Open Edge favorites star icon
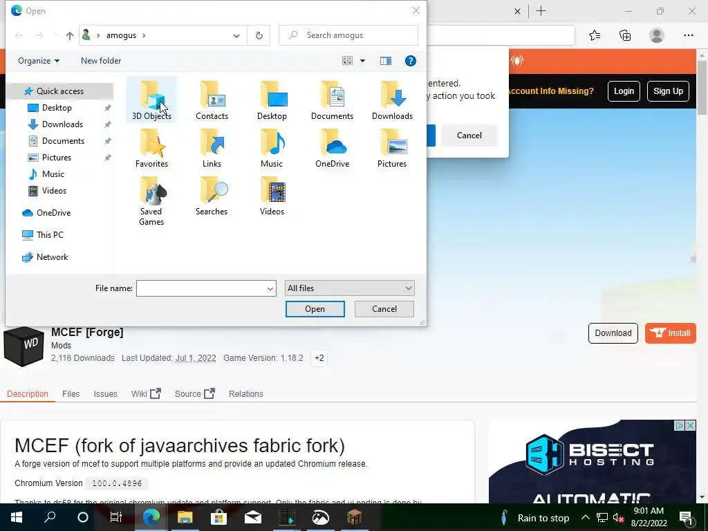The width and height of the screenshot is (708, 531). coord(595,35)
